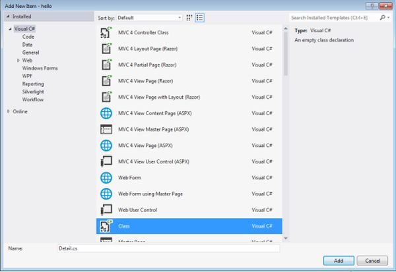Image resolution: width=396 pixels, height=272 pixels.
Task: Select the Reporting category
Action: point(33,84)
